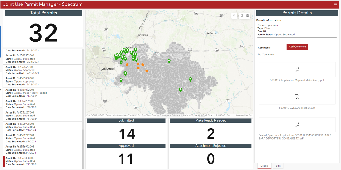Image resolution: width=341 pixels, height=170 pixels.
Task: Select the Details tab
Action: (x=264, y=166)
